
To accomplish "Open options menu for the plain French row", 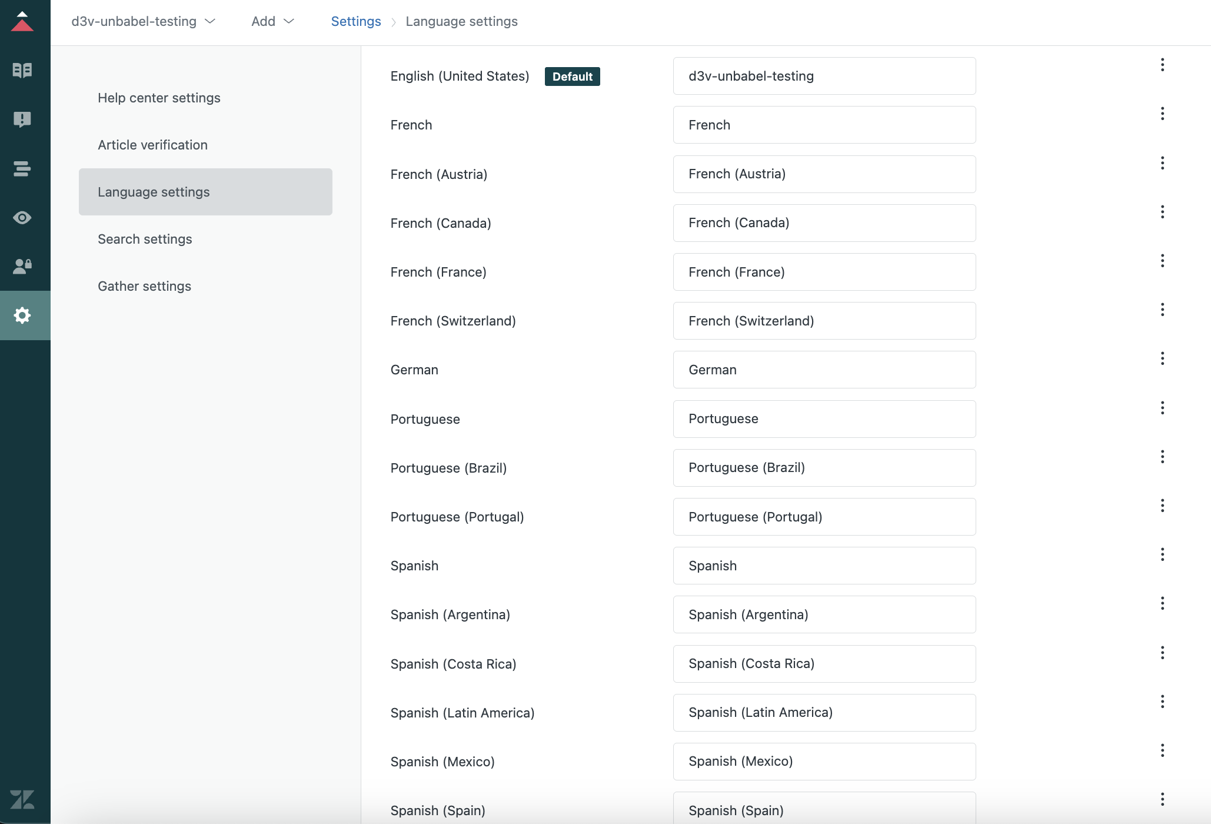I will tap(1162, 114).
